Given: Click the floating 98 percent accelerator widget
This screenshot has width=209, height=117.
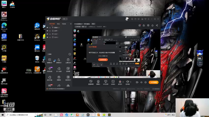Looking at the screenshot, I should tap(200, 58).
